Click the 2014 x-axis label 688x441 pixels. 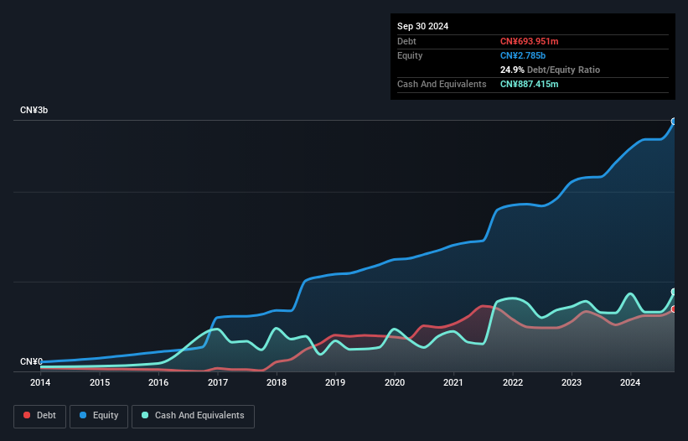[x=40, y=382]
